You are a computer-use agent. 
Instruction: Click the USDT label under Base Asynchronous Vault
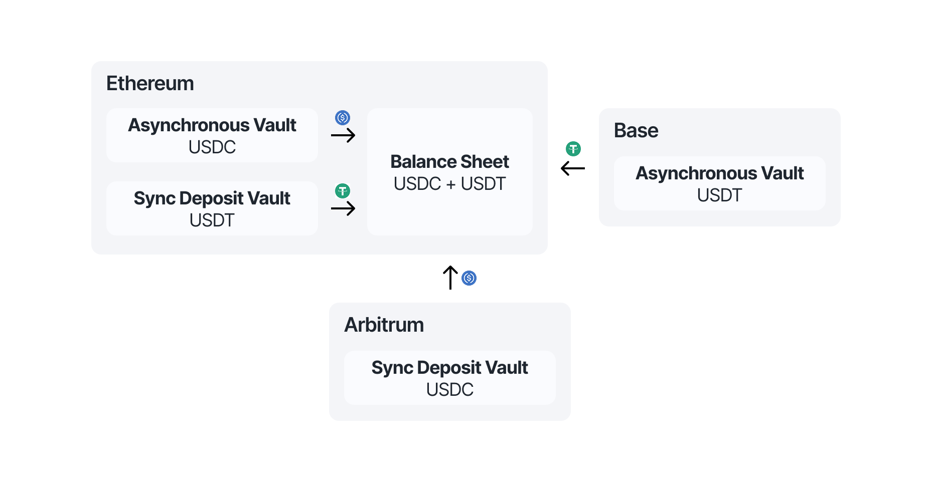coord(719,195)
